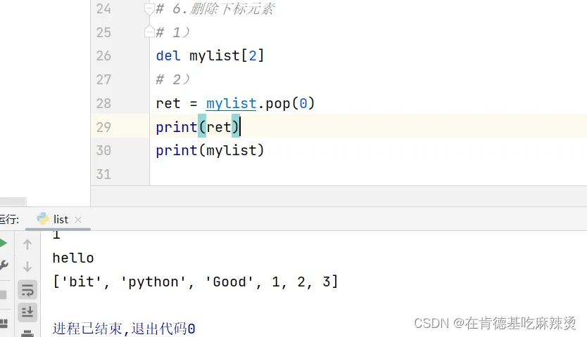Collapse comment fold marker on line 25
This screenshot has height=337, width=587.
[x=149, y=32]
